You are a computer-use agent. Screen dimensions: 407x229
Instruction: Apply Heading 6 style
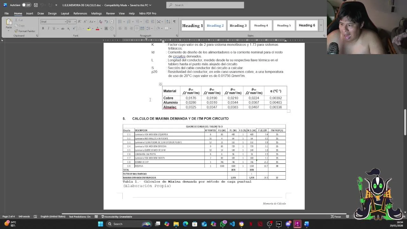(307, 25)
